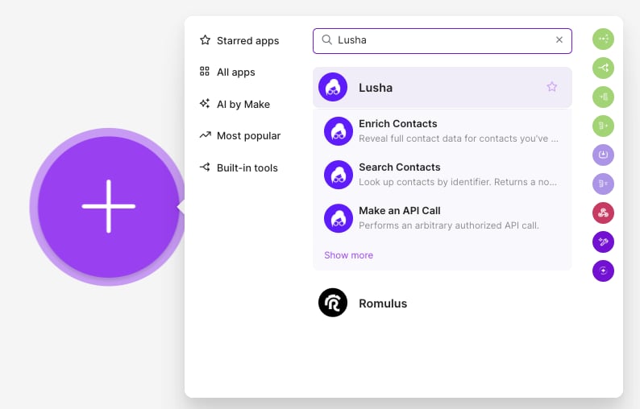
Task: Choose the Make an API Call module
Action: pos(443,218)
